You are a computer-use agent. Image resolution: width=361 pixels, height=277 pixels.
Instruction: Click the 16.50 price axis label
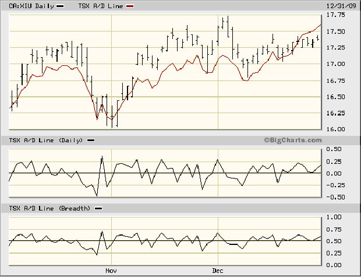pos(336,97)
